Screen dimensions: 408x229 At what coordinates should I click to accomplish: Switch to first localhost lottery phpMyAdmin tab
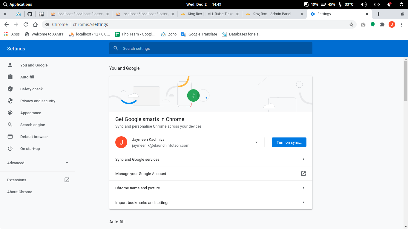pyautogui.click(x=80, y=14)
